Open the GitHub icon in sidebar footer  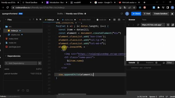click(x=23, y=90)
